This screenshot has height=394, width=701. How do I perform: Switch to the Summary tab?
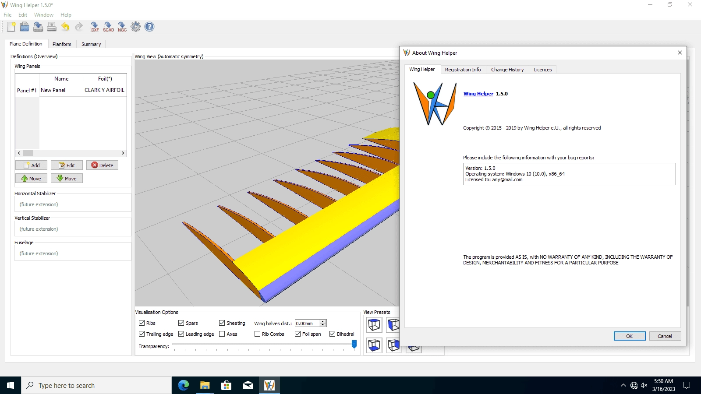tap(91, 44)
